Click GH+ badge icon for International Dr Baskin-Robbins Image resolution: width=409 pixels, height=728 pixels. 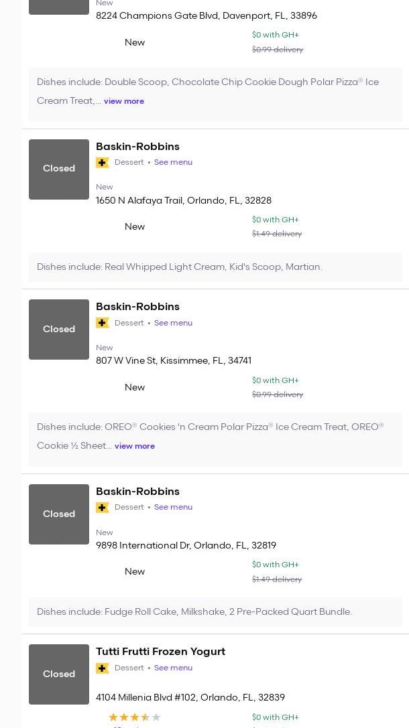point(103,508)
